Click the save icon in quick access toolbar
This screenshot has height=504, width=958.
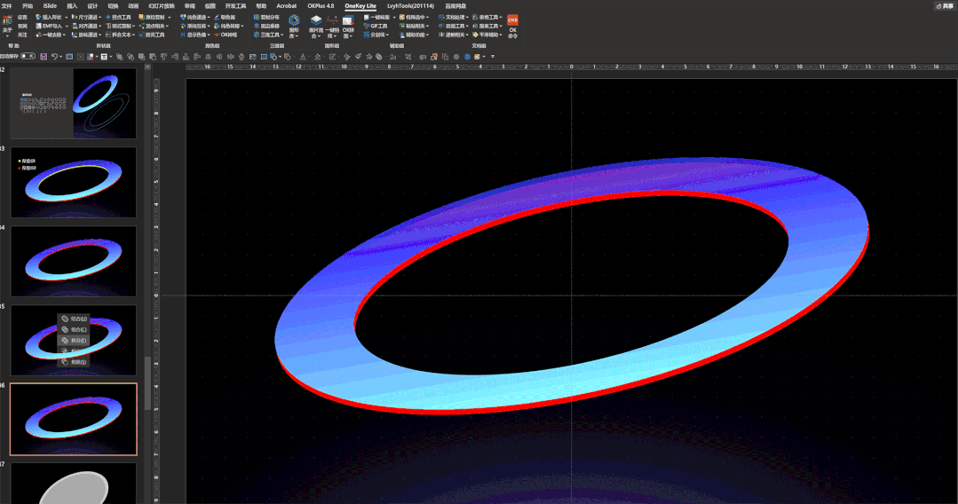[43, 56]
